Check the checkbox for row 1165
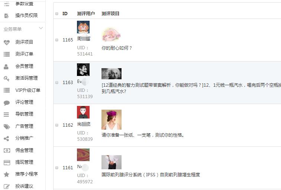Image resolution: width=281 pixels, height=190 pixels. (x=57, y=40)
